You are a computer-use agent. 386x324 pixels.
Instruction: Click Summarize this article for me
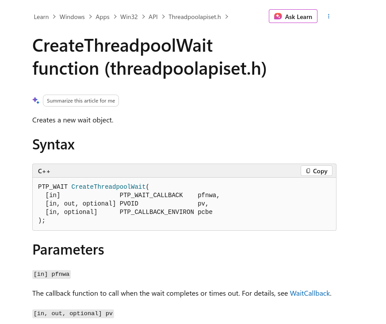tap(81, 101)
